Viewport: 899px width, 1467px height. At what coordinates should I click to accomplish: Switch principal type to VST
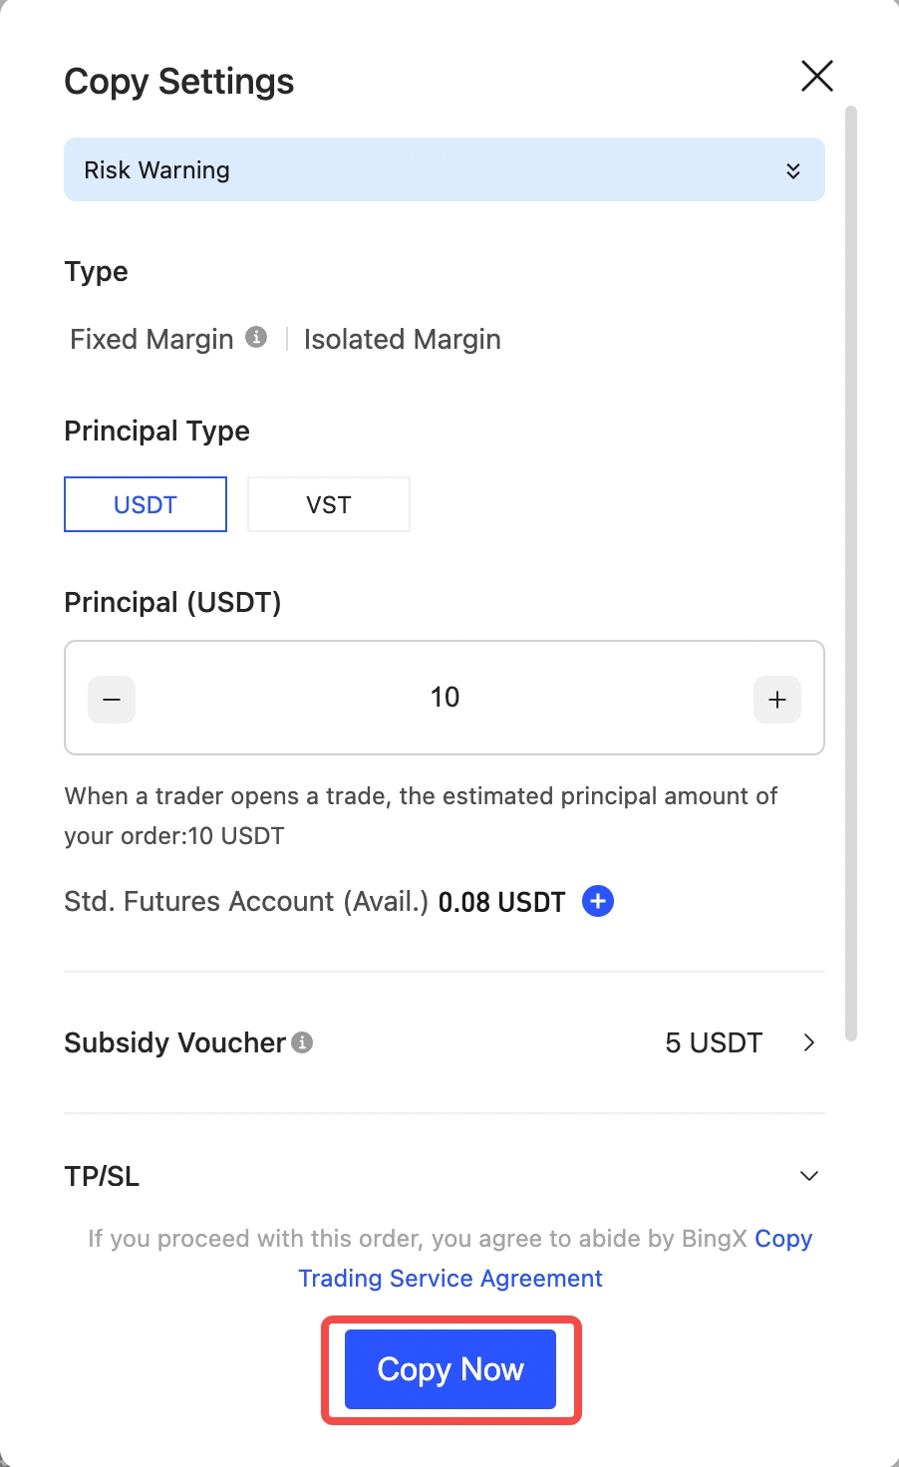coord(328,504)
